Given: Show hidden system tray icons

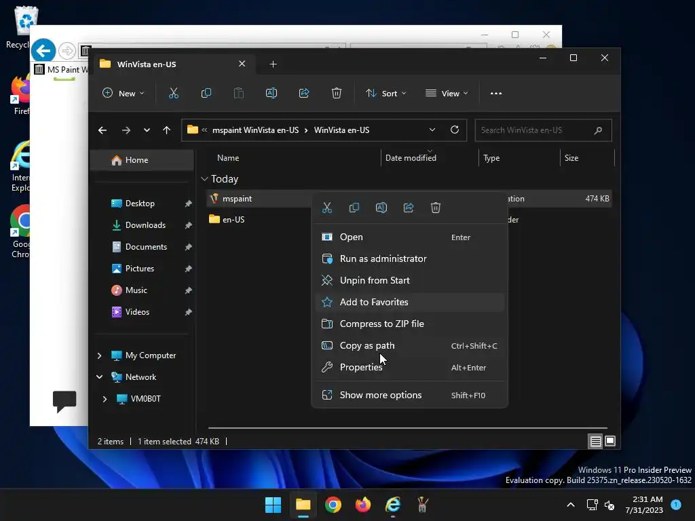Looking at the screenshot, I should [571, 505].
